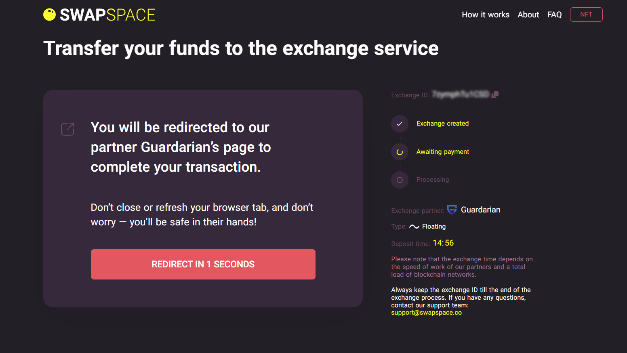This screenshot has width=627, height=353.
Task: Click the external redirect icon in the card
Action: (67, 129)
